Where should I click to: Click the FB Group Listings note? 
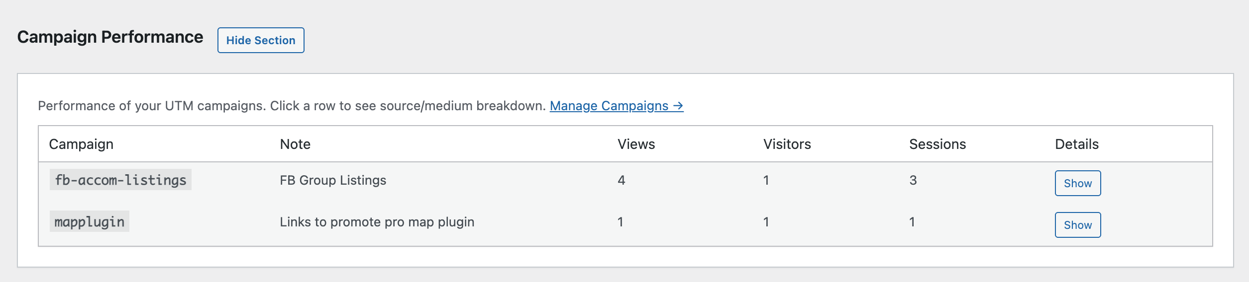[x=333, y=180]
